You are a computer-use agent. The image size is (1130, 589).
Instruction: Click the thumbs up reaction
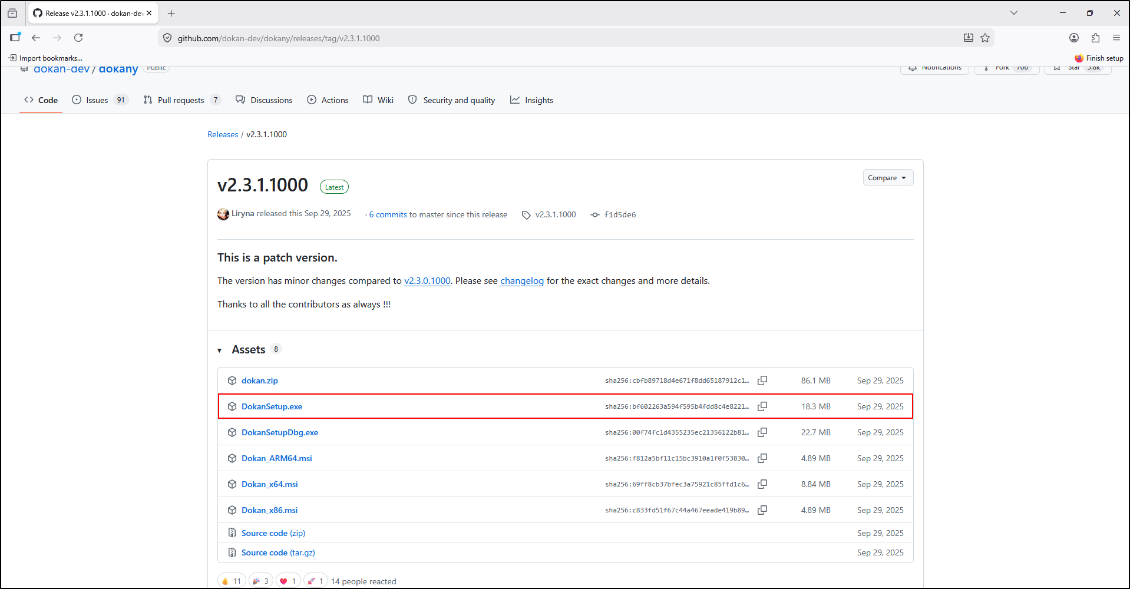[x=232, y=581]
